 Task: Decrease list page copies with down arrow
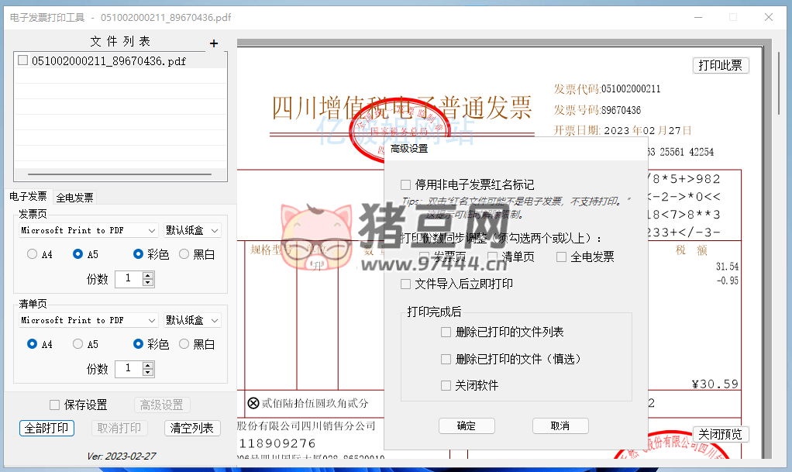point(148,373)
